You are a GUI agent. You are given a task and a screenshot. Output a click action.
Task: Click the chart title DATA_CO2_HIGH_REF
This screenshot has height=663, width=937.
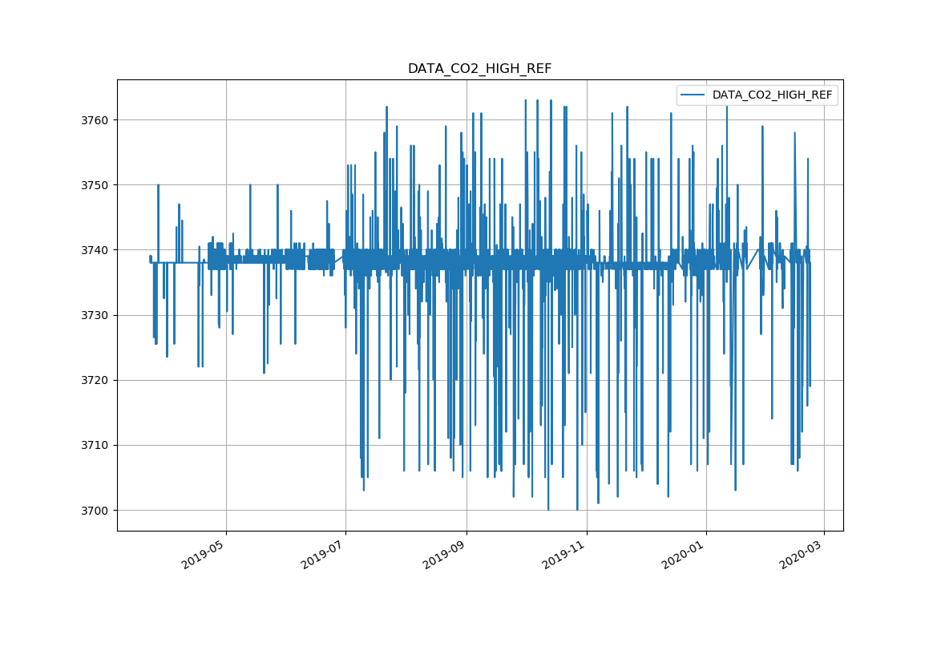pos(479,69)
